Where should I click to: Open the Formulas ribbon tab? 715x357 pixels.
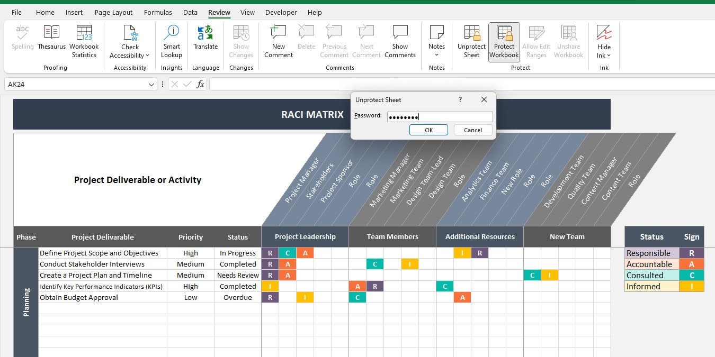click(x=158, y=12)
